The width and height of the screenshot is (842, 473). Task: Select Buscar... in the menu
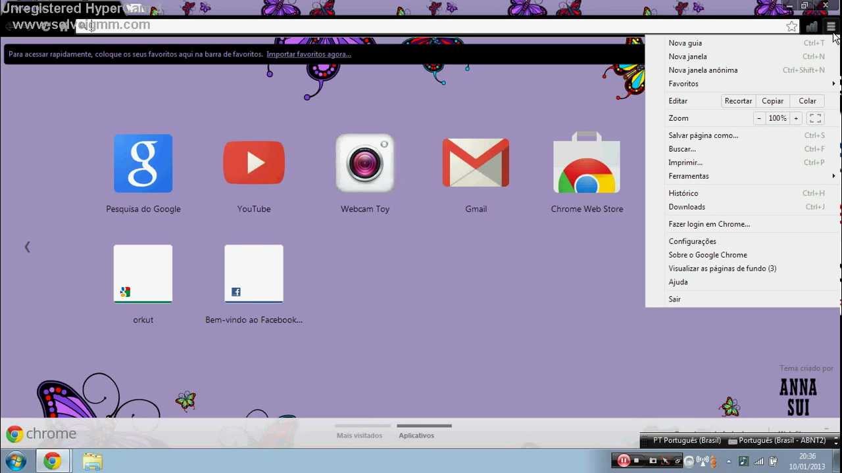pos(743,149)
